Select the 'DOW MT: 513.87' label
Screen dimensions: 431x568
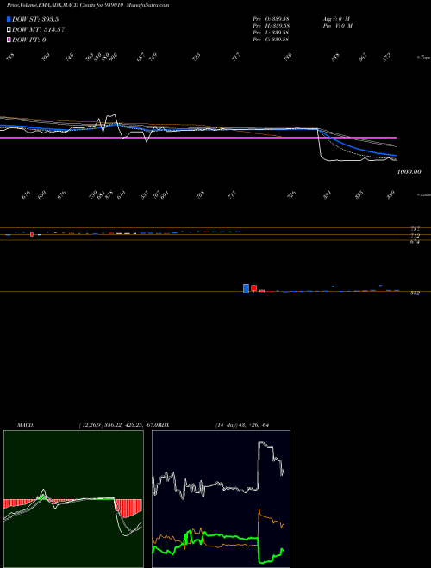(x=39, y=30)
